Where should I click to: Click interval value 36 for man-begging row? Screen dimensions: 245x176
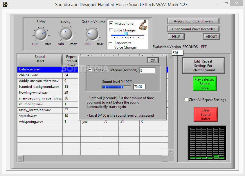pos(66,98)
